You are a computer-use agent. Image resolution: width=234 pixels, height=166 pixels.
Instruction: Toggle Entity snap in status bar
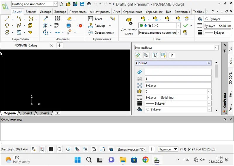[x=77, y=149]
